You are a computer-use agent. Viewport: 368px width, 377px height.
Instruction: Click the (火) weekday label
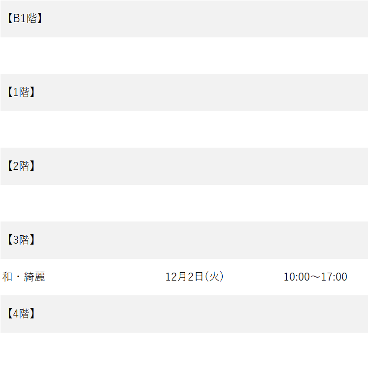214,277
